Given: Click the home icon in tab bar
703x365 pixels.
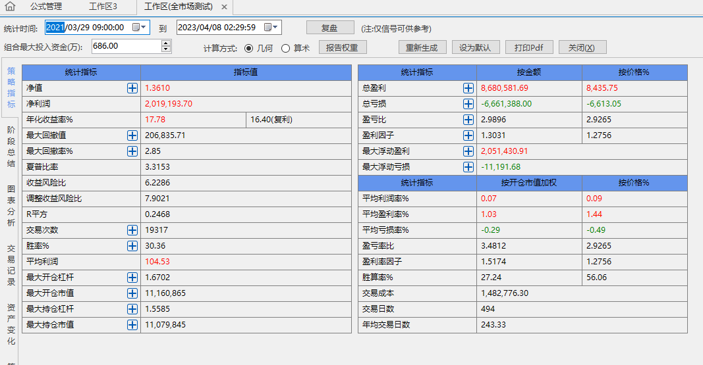Looking at the screenshot, I should tap(10, 7).
